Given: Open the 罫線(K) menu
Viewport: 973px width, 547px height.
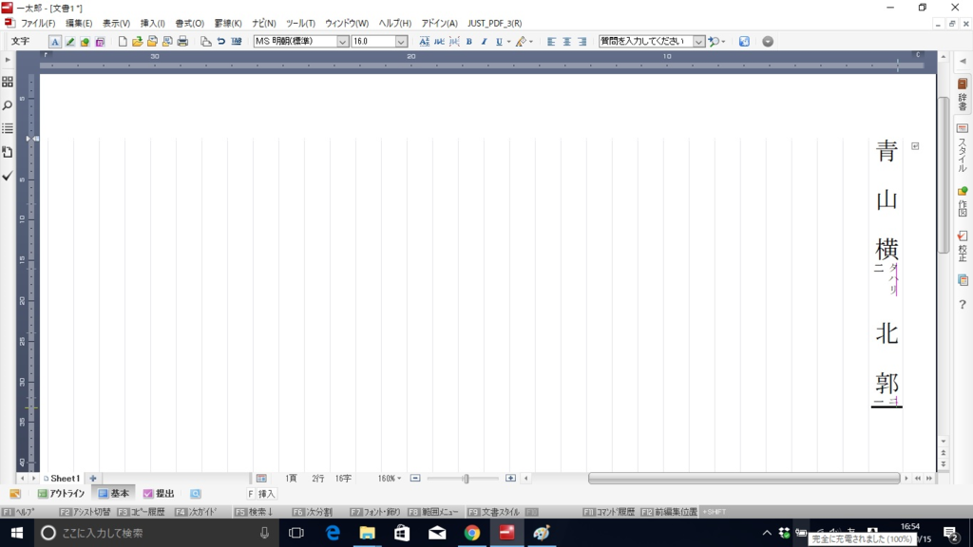Looking at the screenshot, I should coord(228,23).
